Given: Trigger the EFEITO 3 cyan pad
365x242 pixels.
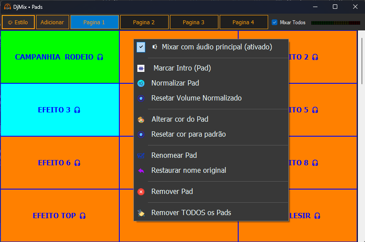Looking at the screenshot, I should (60, 110).
